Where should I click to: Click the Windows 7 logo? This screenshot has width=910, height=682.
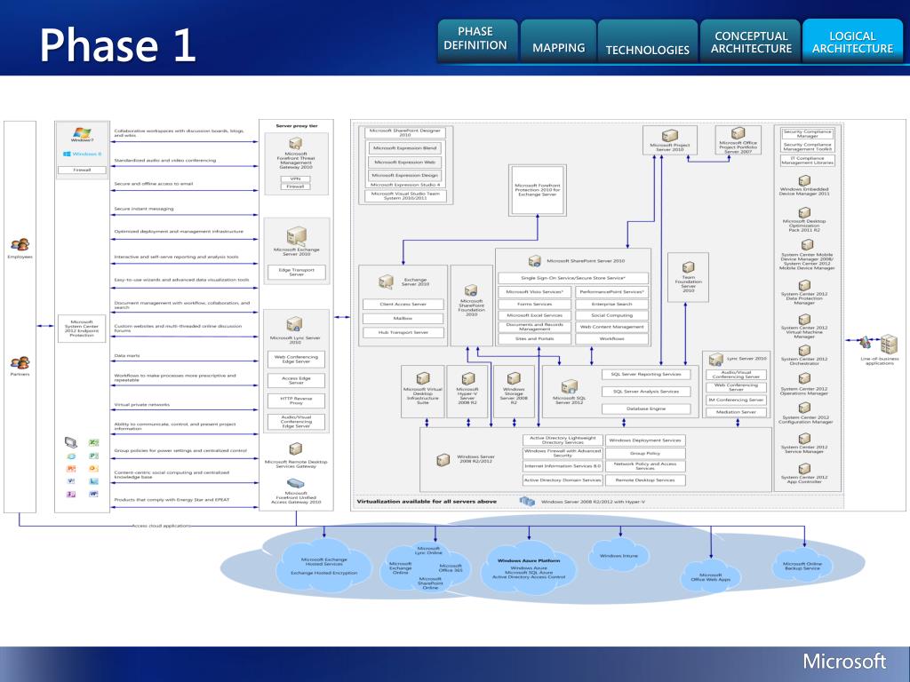point(82,133)
